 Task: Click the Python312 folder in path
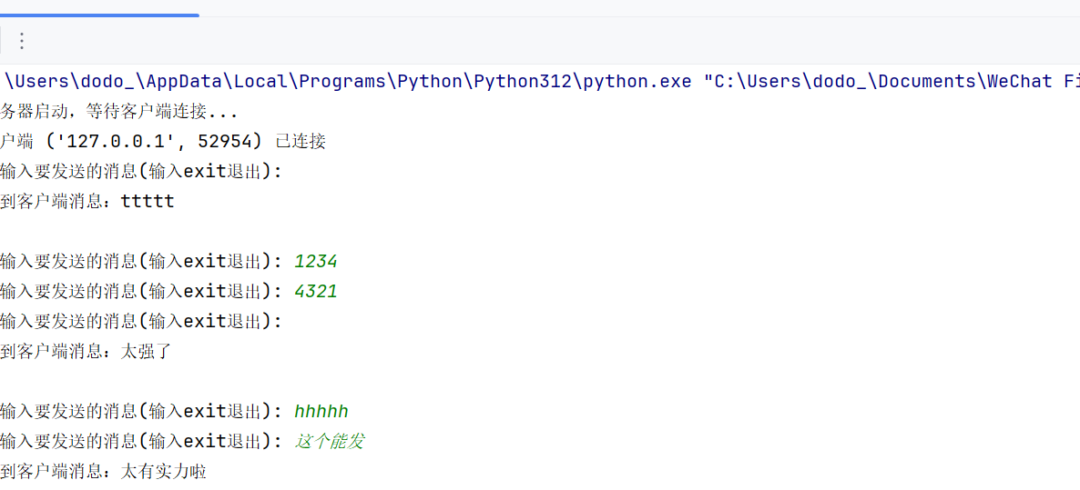pos(524,81)
